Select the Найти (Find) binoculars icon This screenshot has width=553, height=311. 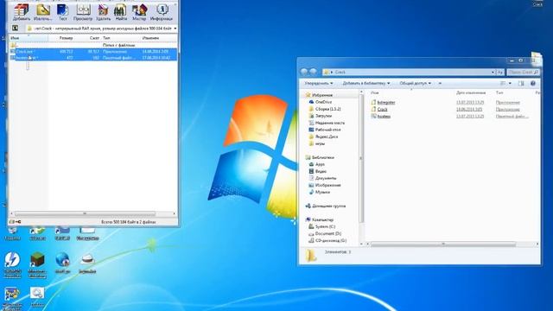tap(121, 11)
